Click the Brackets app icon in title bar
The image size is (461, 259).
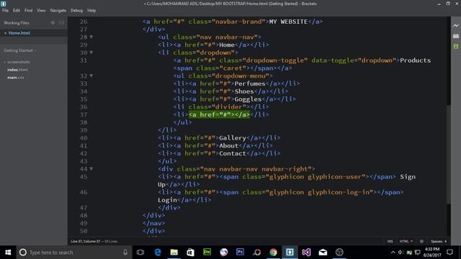pyautogui.click(x=3, y=4)
